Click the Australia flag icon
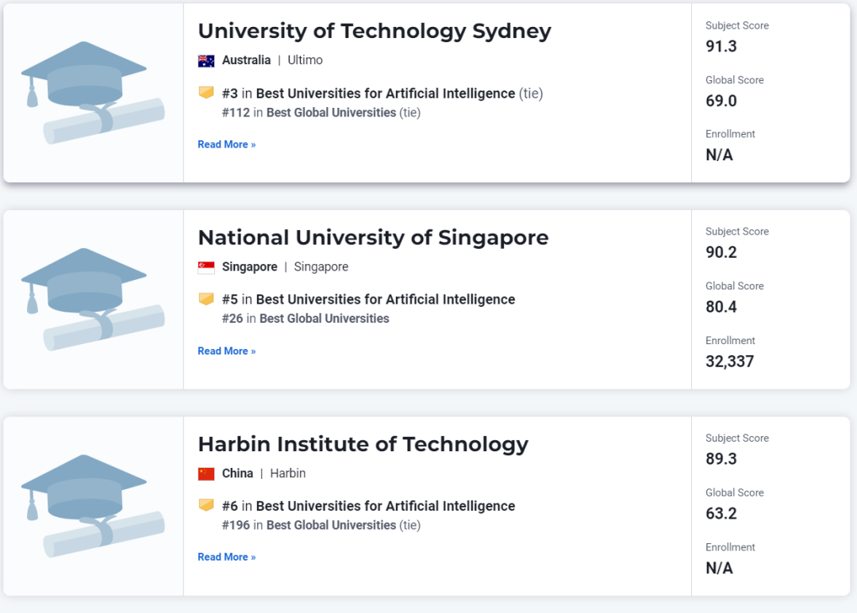This screenshot has height=613, width=857. tap(205, 59)
